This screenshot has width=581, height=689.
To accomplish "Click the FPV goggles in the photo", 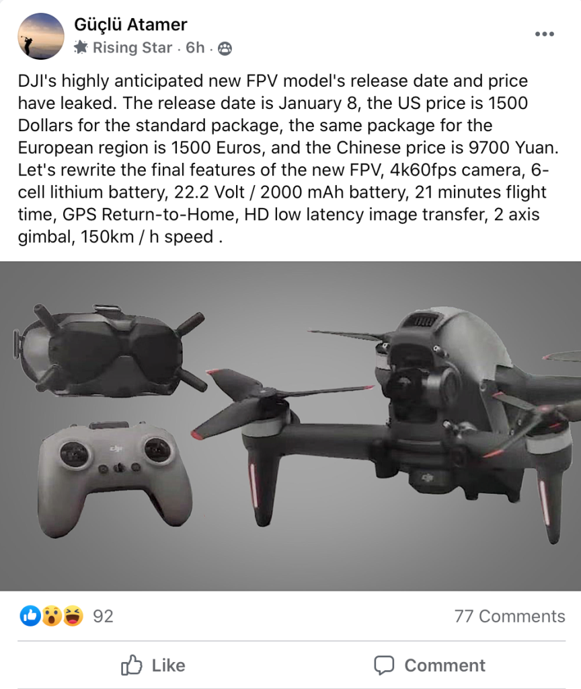I will point(110,349).
